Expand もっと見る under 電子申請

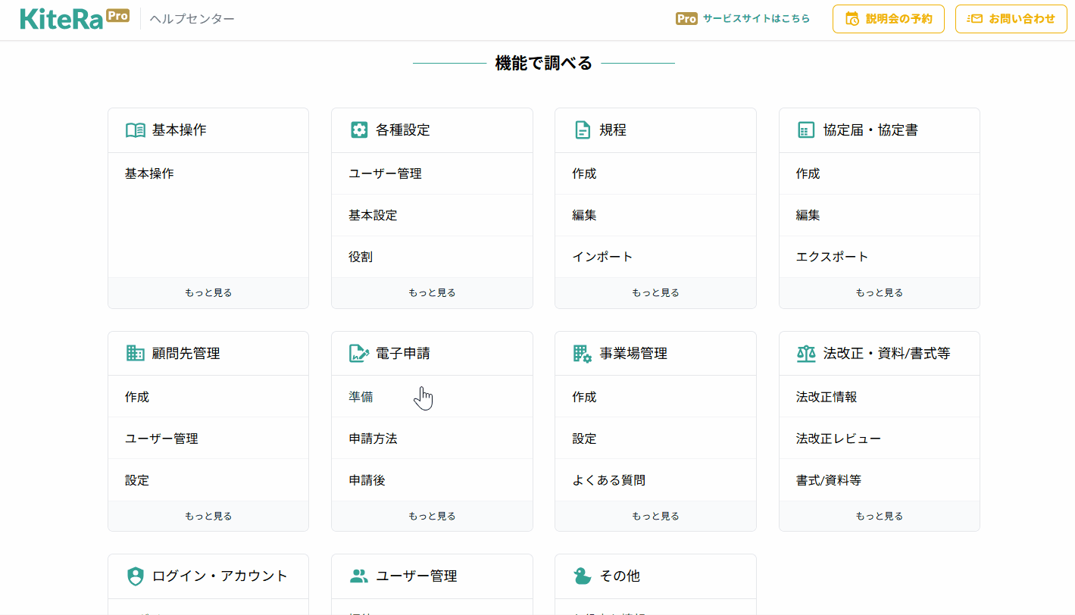point(432,516)
